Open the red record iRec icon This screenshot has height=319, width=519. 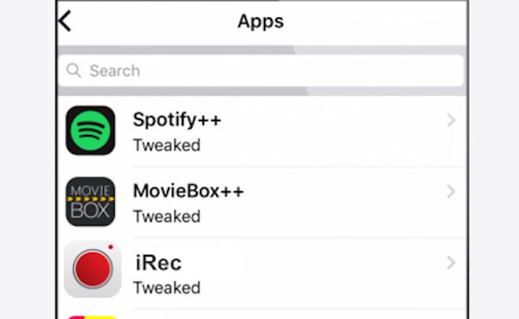coord(93,269)
